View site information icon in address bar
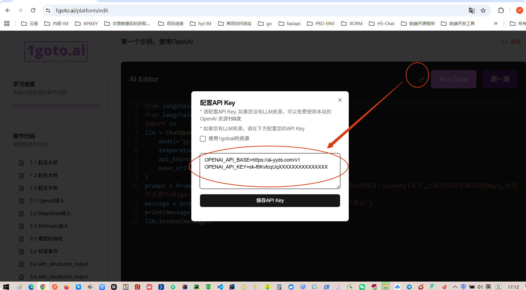Image resolution: width=526 pixels, height=290 pixels. click(x=48, y=10)
